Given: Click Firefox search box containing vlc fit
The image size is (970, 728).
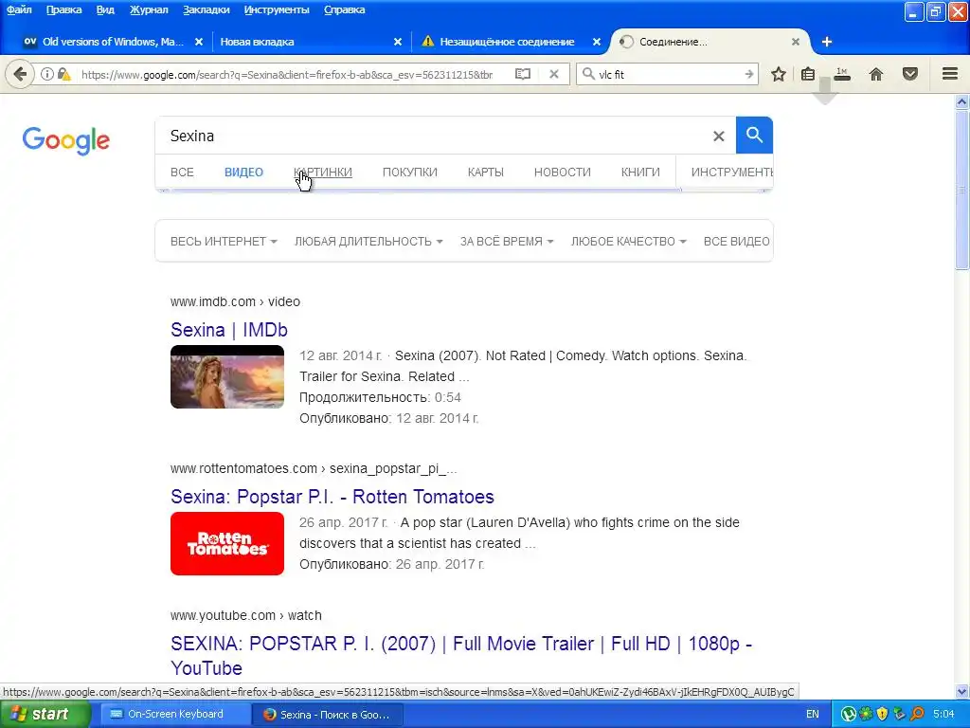Looking at the screenshot, I should tap(668, 74).
